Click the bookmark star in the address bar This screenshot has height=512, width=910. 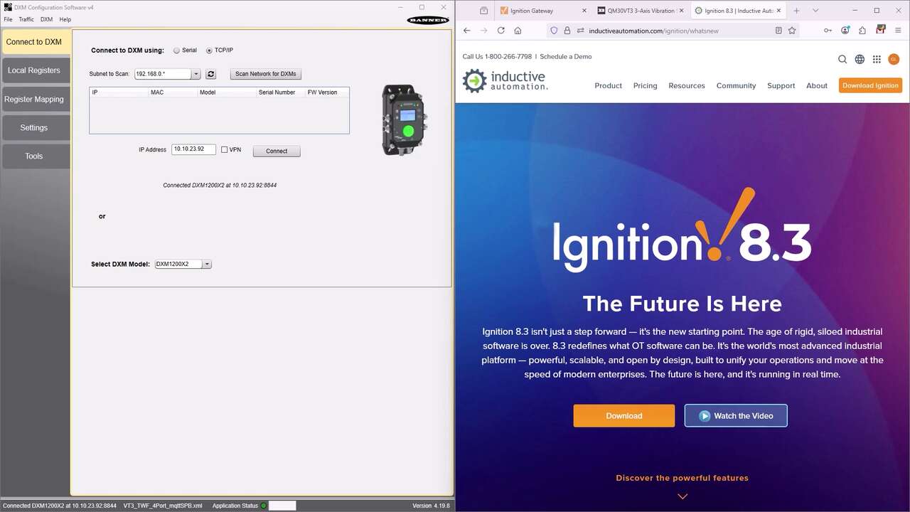[x=791, y=31]
